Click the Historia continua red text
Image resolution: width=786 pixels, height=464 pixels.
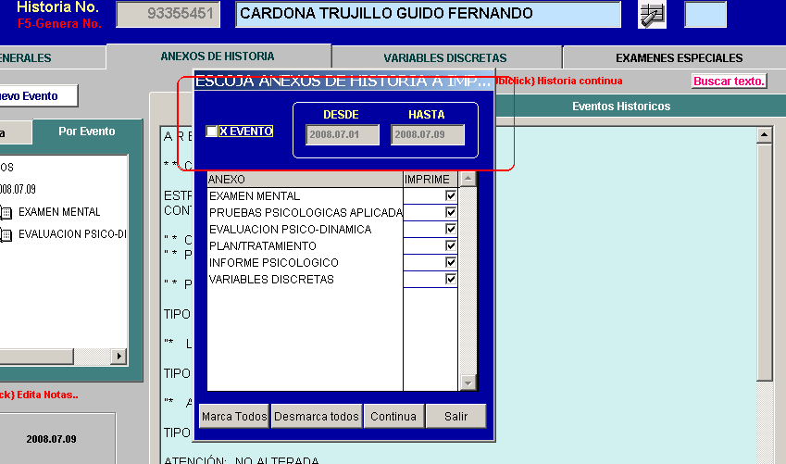pos(559,81)
